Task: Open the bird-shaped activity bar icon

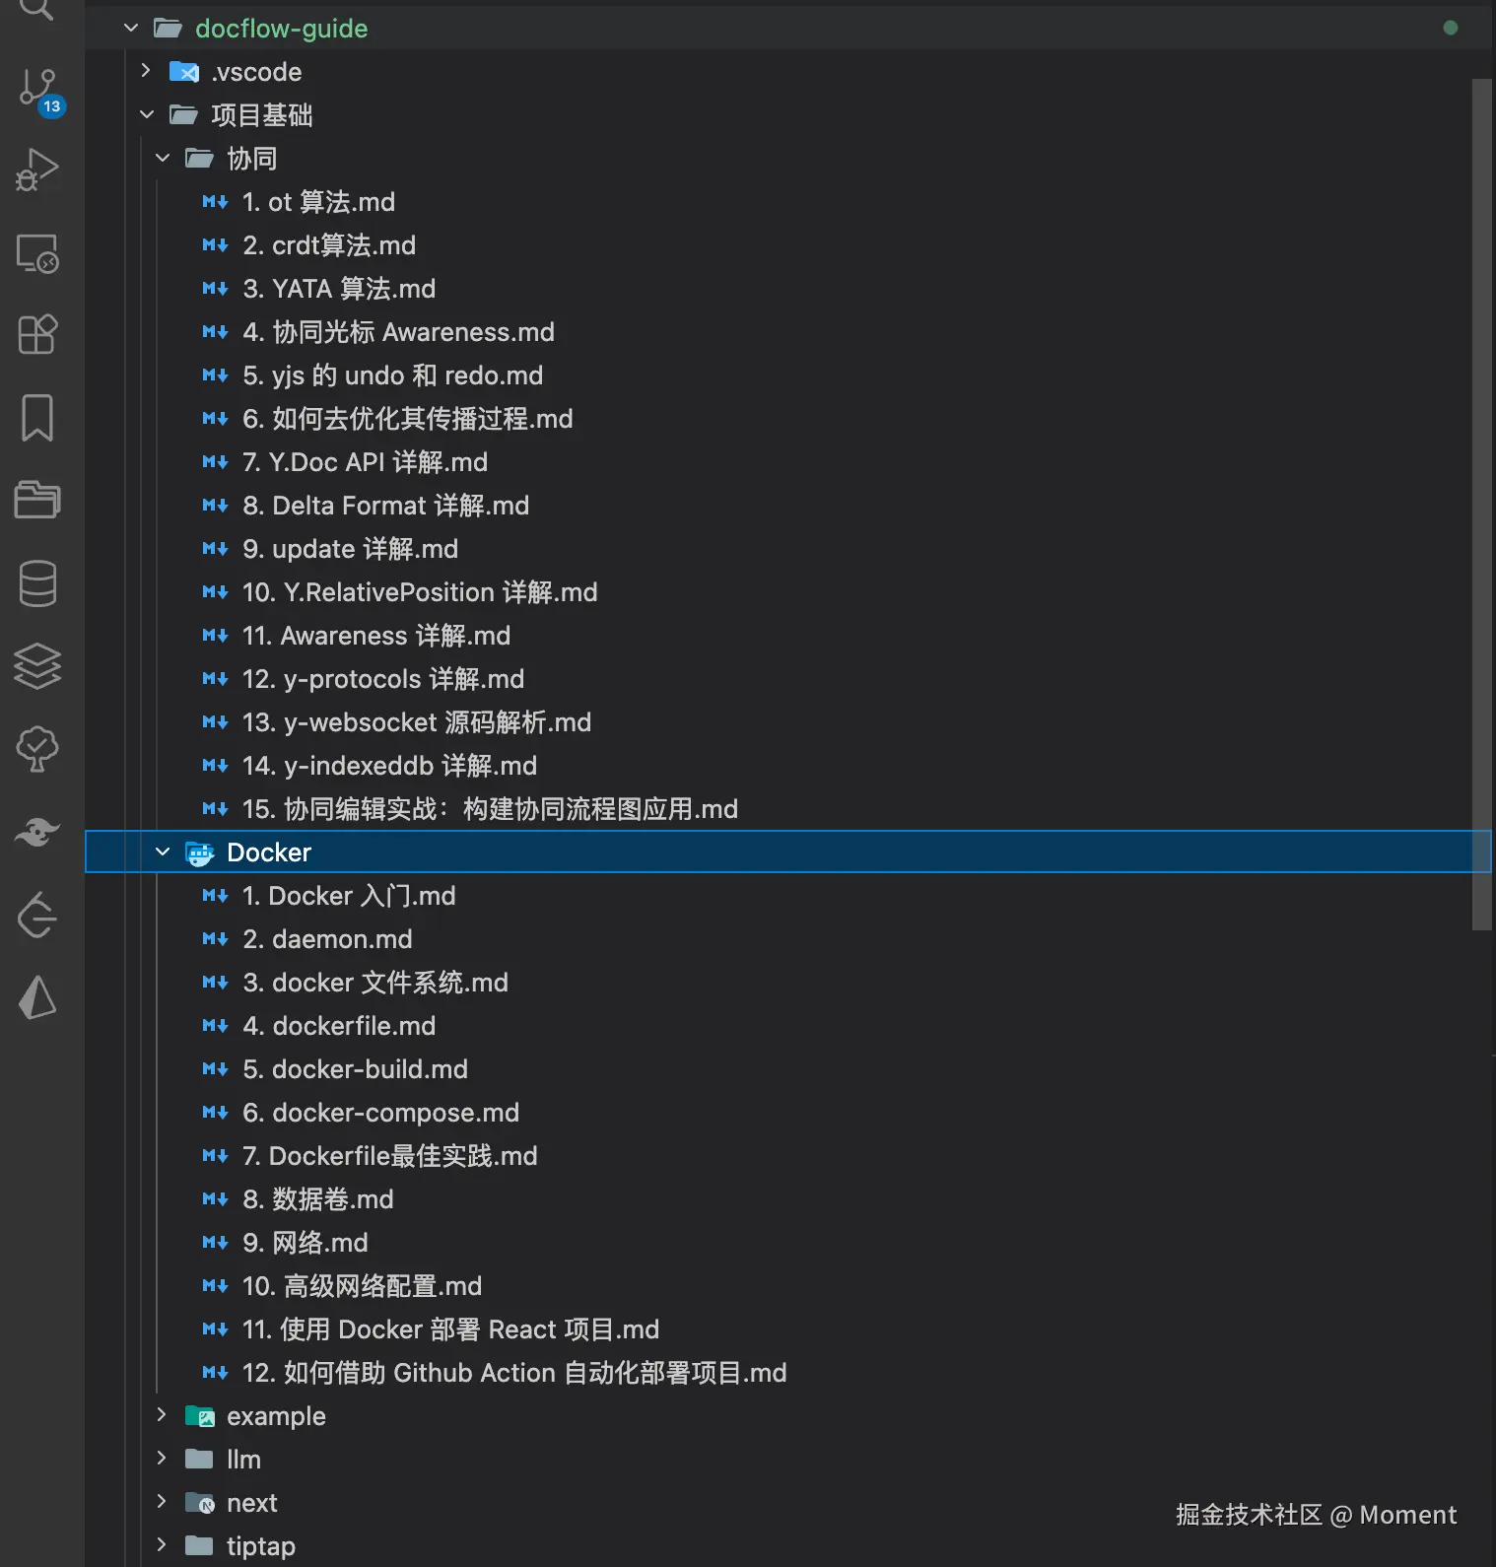Action: (37, 833)
